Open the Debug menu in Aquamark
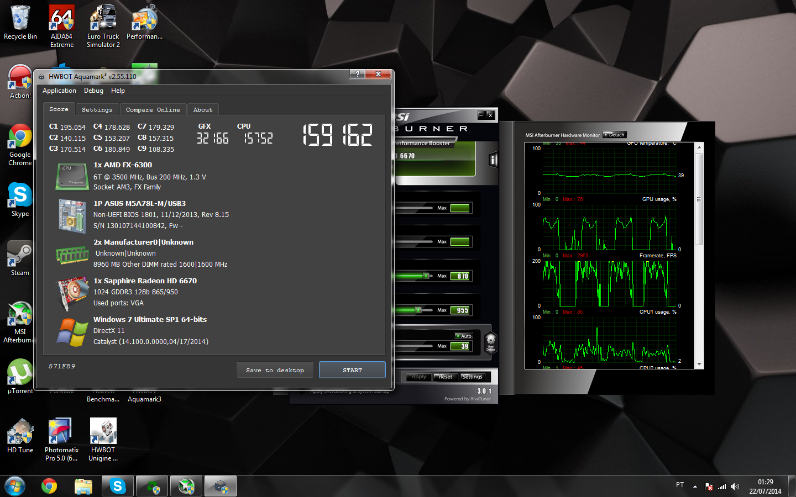Viewport: 796px width, 497px height. pos(93,91)
